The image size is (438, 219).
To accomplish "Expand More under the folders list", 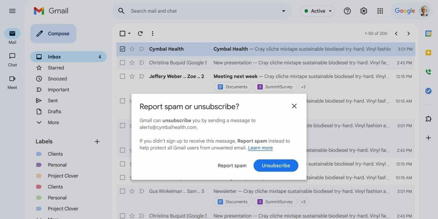I will click(53, 122).
